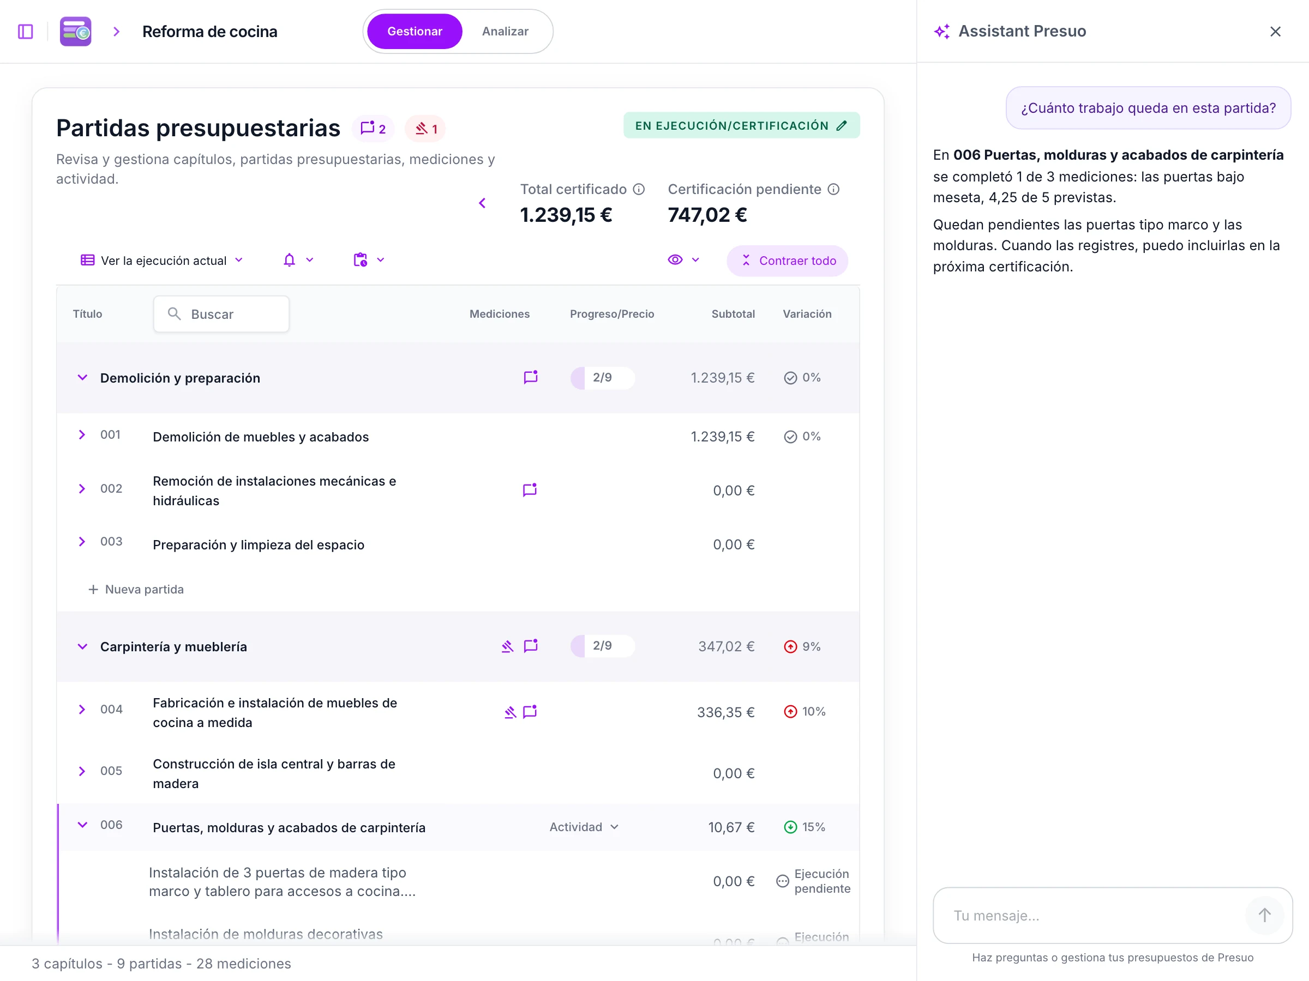The height and width of the screenshot is (981, 1309).
Task: Expand partida 005 row
Action: click(82, 772)
